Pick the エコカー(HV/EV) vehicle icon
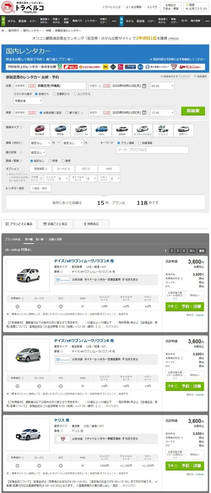Image resolution: width=211 pixels, height=493 pixels. click(142, 130)
